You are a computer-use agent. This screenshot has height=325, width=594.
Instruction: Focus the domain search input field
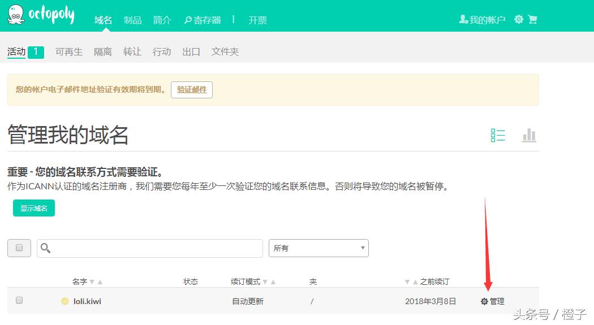pos(150,248)
